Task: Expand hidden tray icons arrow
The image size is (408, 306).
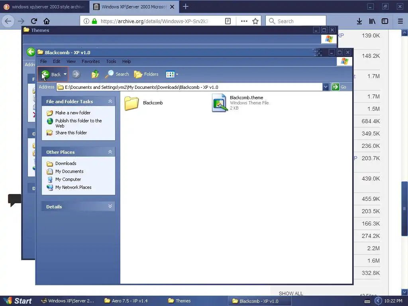Action: tap(378, 301)
